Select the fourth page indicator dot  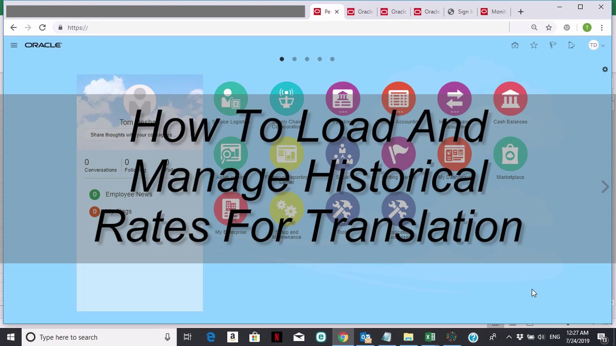(x=320, y=59)
